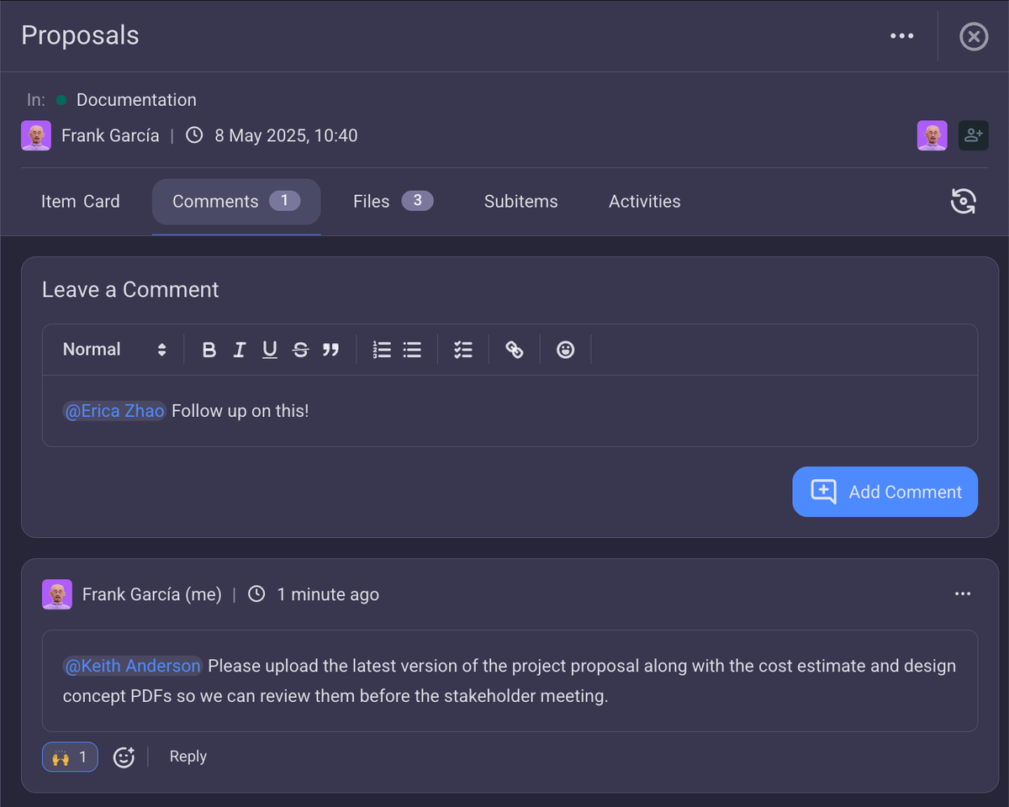Switch to the Activities tab
The height and width of the screenshot is (807, 1009).
644,201
